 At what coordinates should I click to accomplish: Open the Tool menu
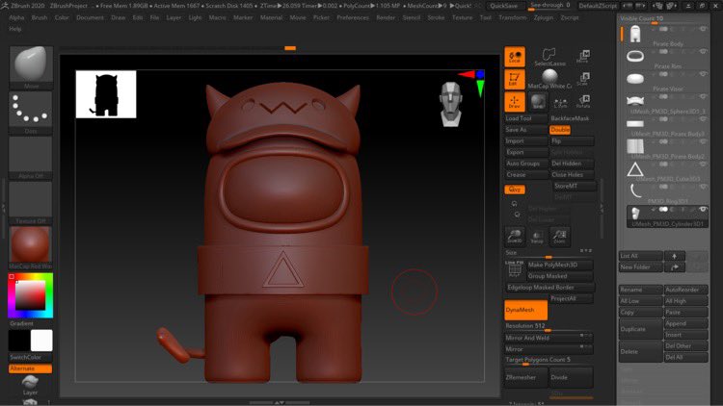[486, 17]
